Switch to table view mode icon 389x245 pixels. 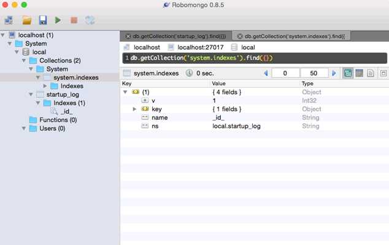(359, 73)
